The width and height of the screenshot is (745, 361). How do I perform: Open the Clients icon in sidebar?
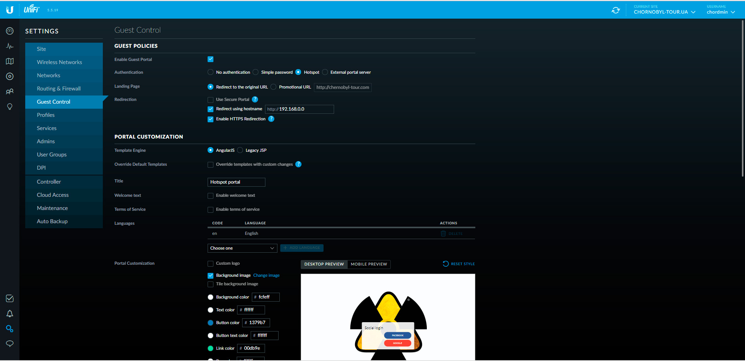pos(10,92)
